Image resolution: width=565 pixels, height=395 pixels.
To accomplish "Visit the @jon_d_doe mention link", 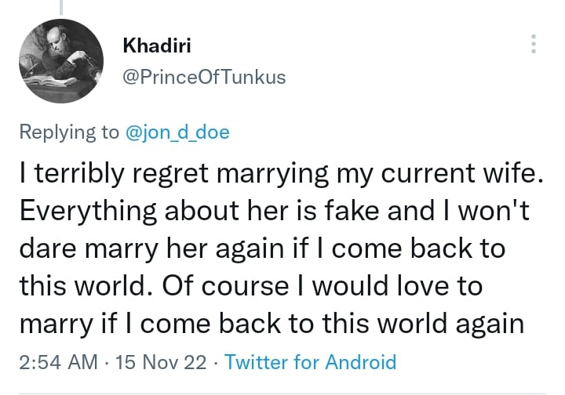I will point(177,132).
